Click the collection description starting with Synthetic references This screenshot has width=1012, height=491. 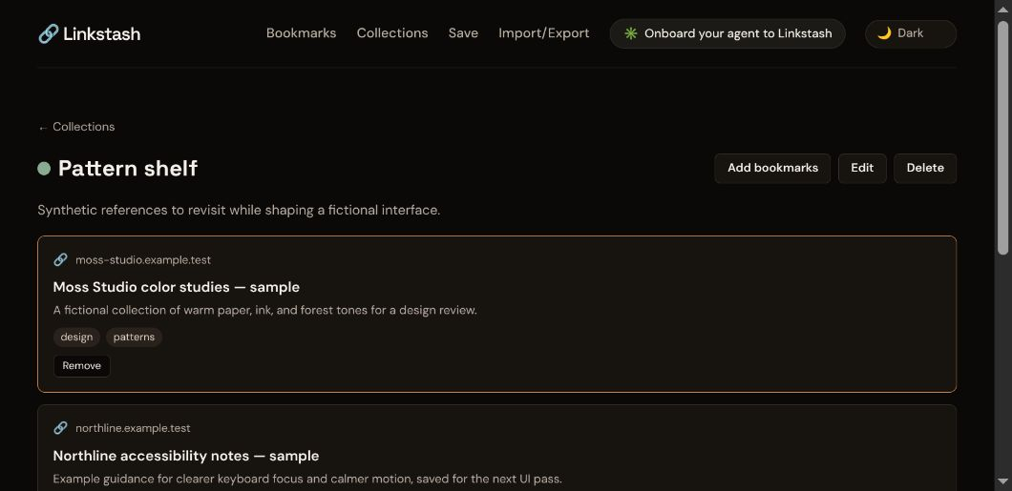(239, 210)
